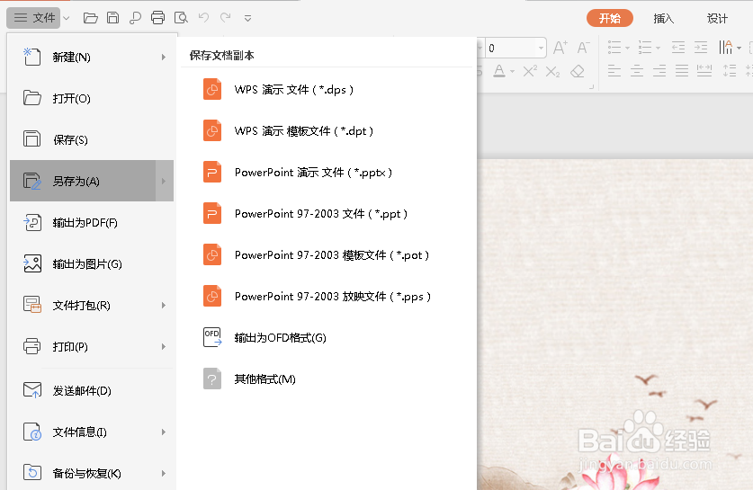Select 文件信息(I) in the file menu
The image size is (753, 490).
click(92, 432)
